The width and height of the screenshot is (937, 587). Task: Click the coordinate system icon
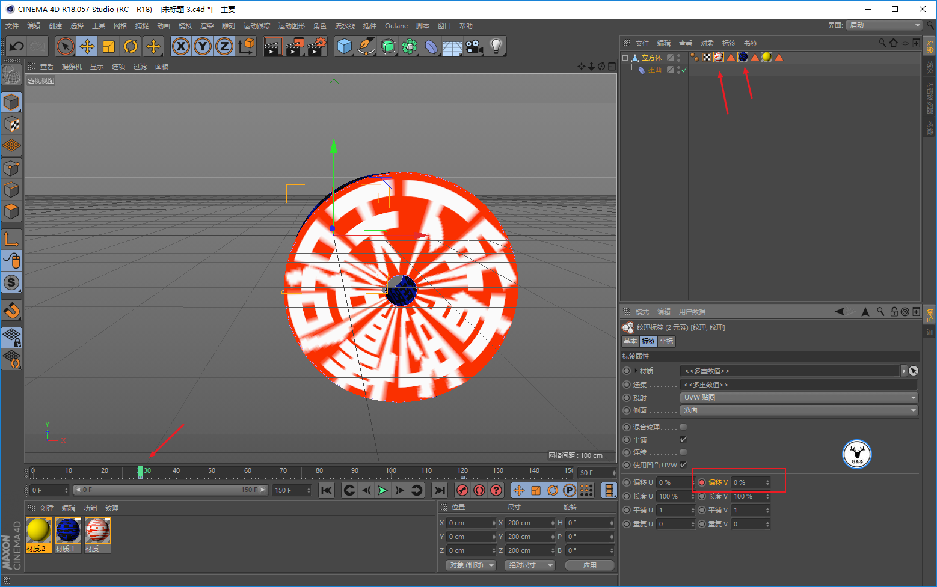pos(246,46)
